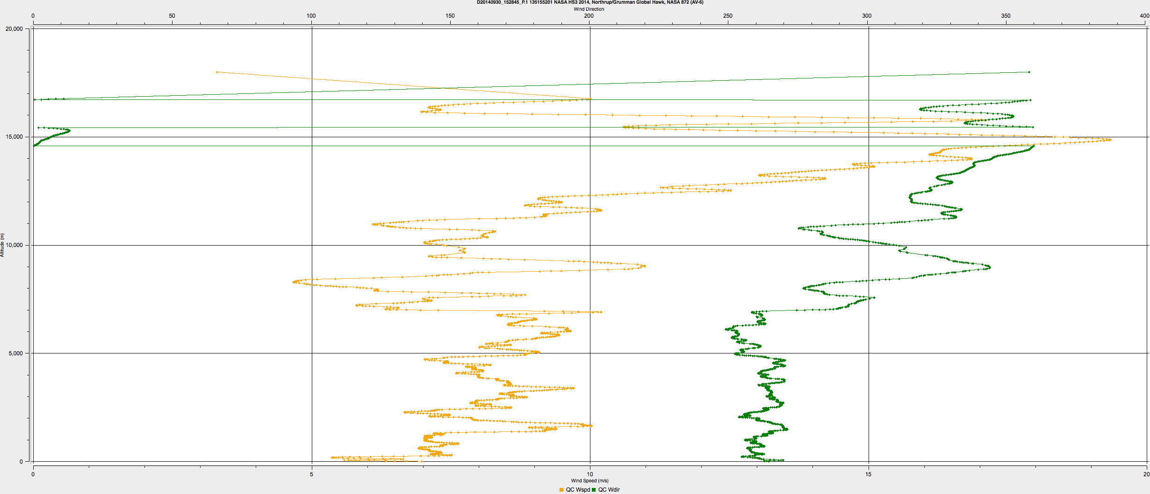Click the 10,000 altitude tick label
Viewport: 1150px width, 494px height.
coord(14,245)
